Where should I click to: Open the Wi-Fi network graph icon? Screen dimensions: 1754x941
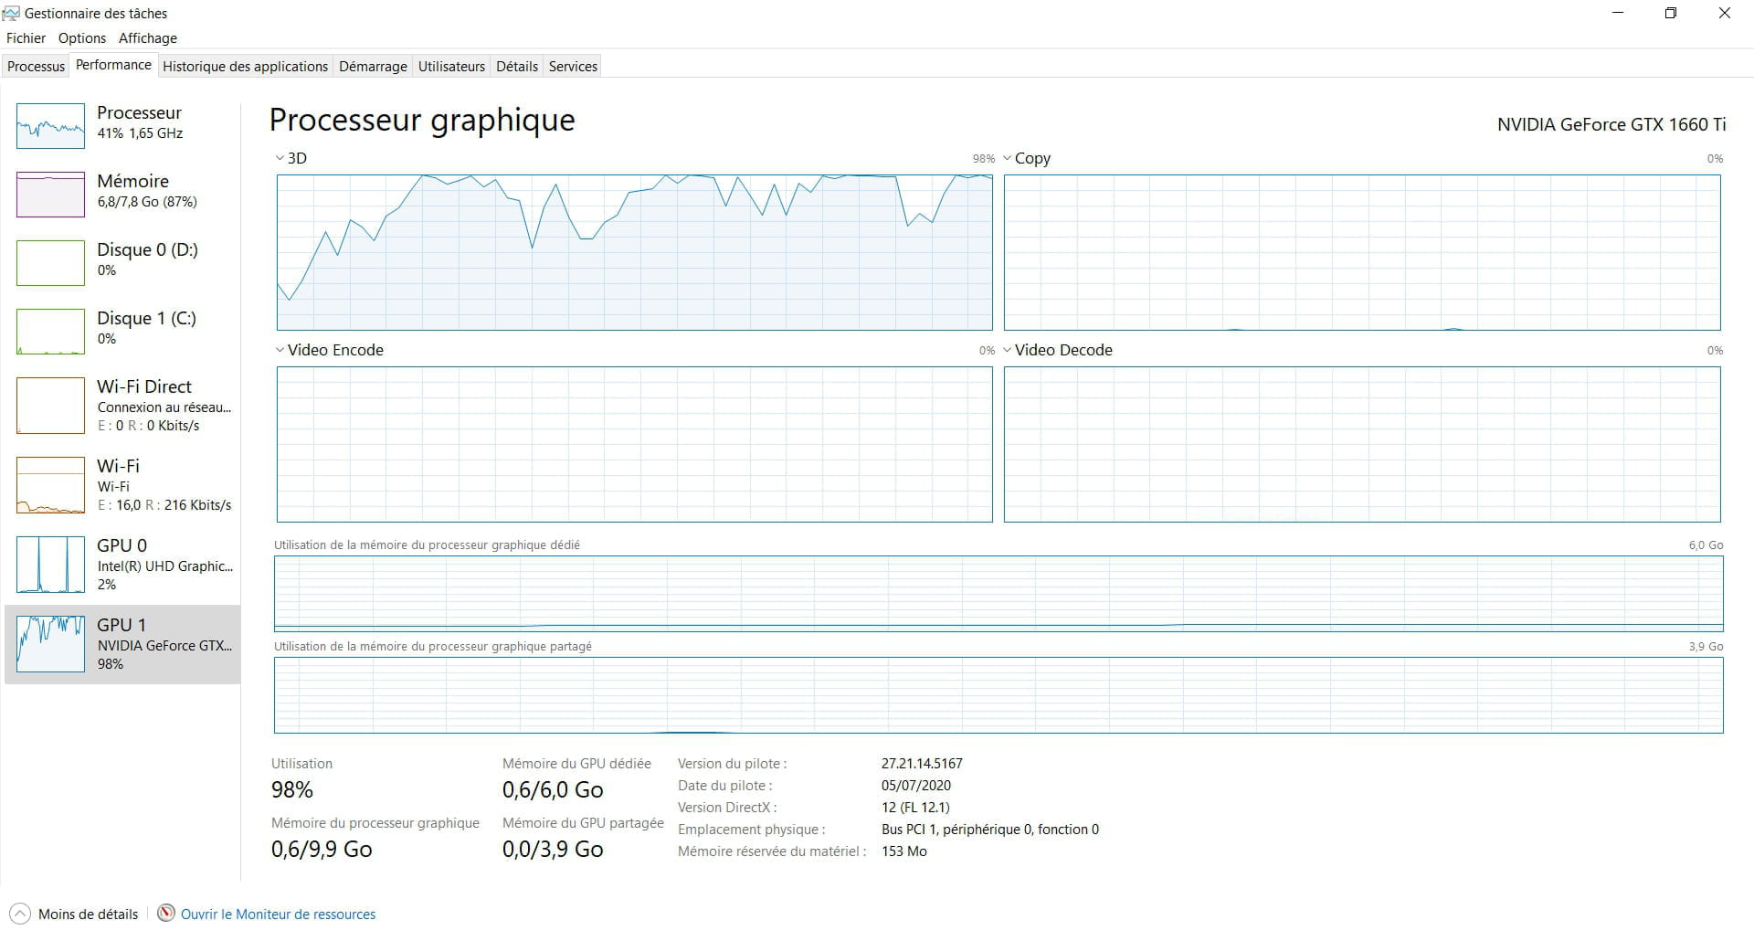(x=50, y=485)
